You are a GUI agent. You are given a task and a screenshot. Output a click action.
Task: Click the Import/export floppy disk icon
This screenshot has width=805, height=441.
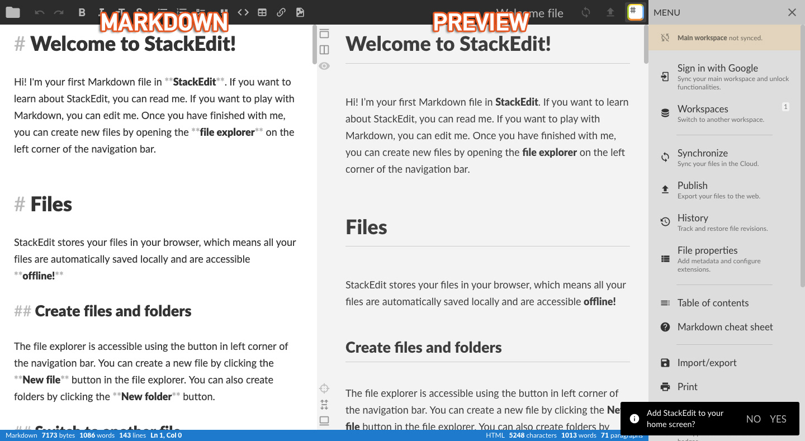pos(665,363)
